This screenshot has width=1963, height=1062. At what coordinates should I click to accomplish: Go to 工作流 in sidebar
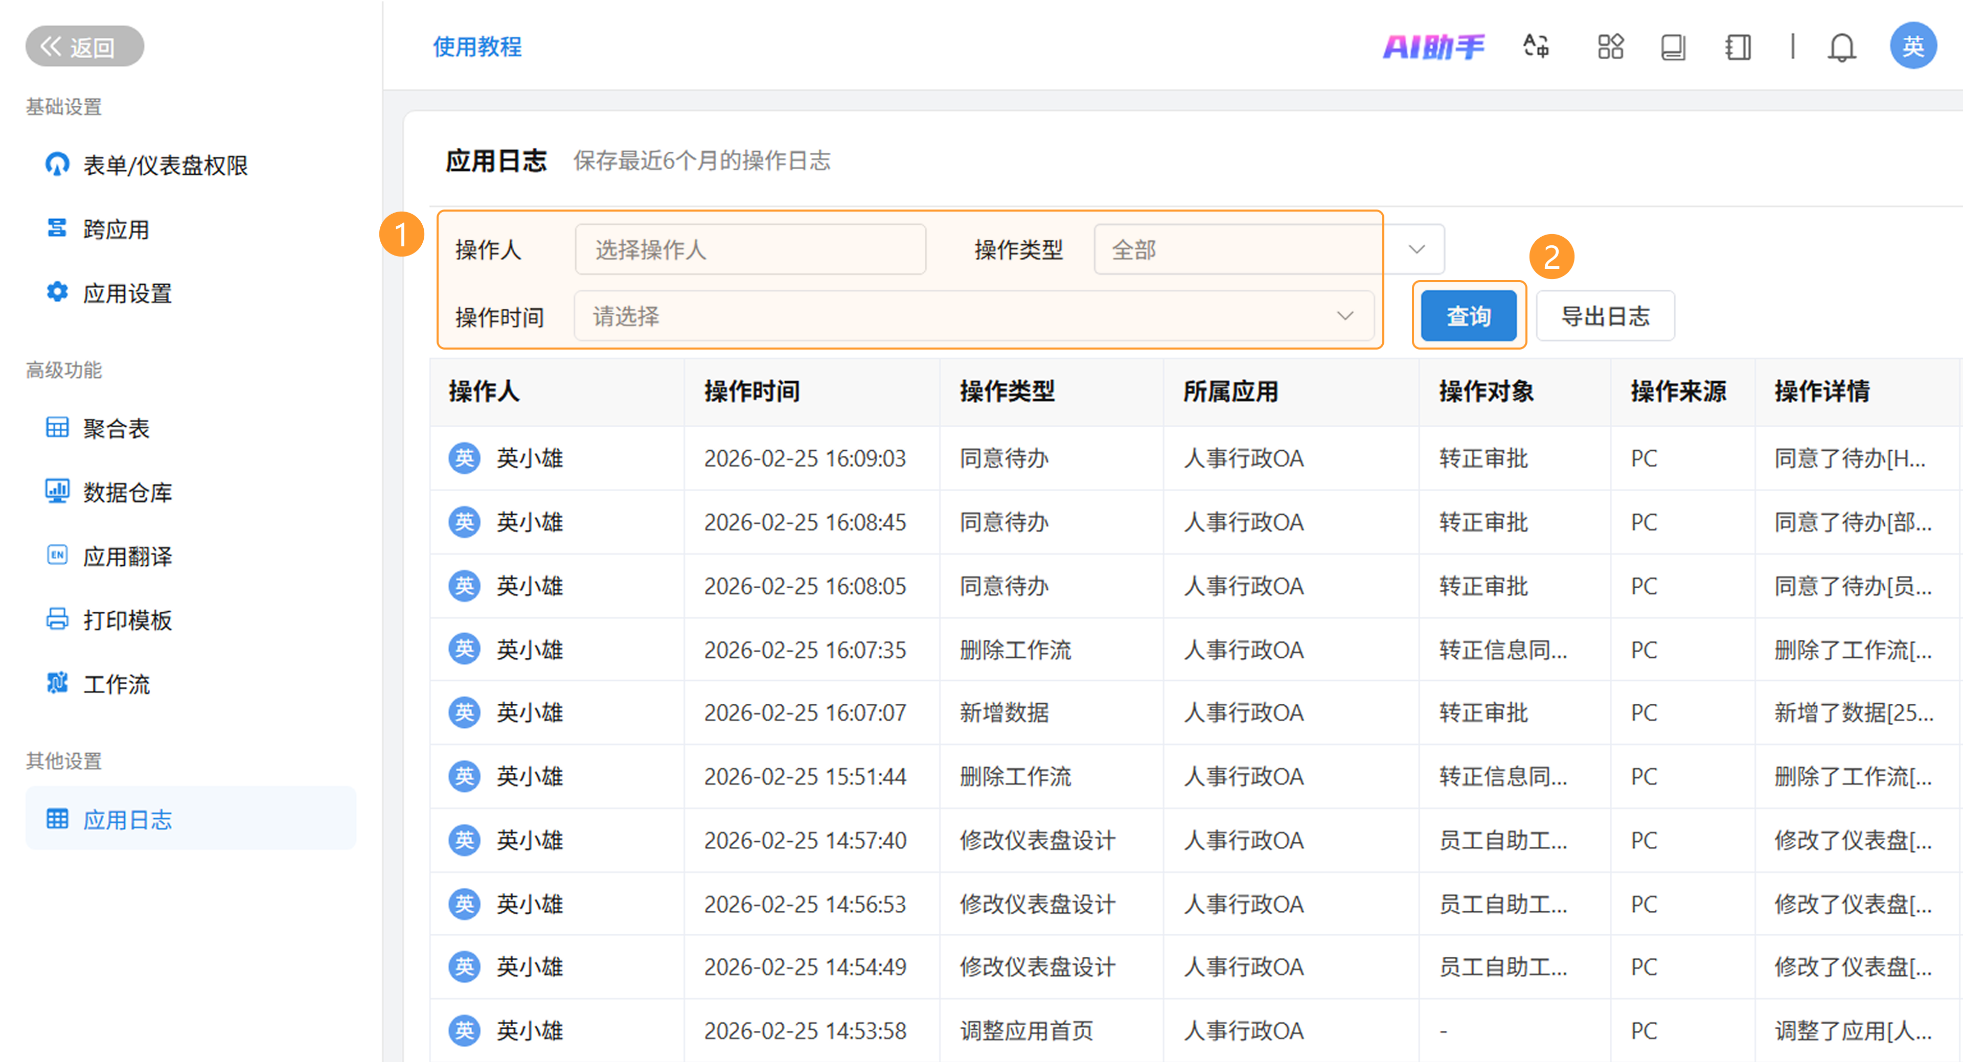pos(116,684)
